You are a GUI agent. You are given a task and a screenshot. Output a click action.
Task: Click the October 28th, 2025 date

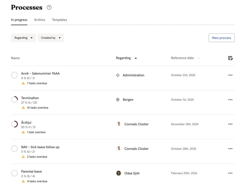coord(183,149)
